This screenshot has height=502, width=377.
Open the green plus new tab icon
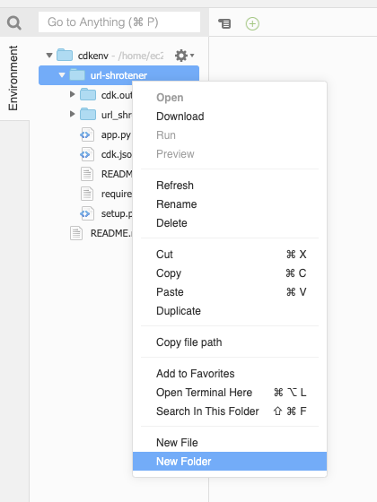(252, 23)
